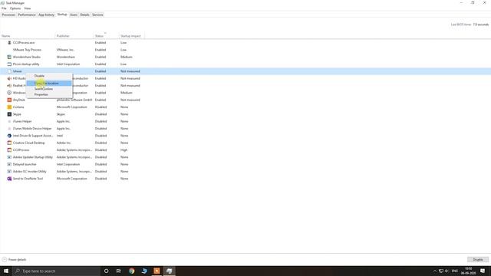This screenshot has width=491, height=276.
Task: Click Disabled status of Cortana
Action: (x=101, y=107)
